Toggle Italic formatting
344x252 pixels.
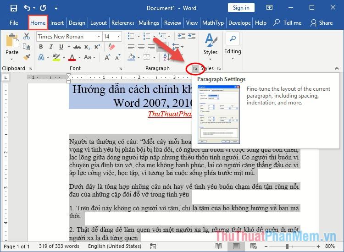point(51,47)
